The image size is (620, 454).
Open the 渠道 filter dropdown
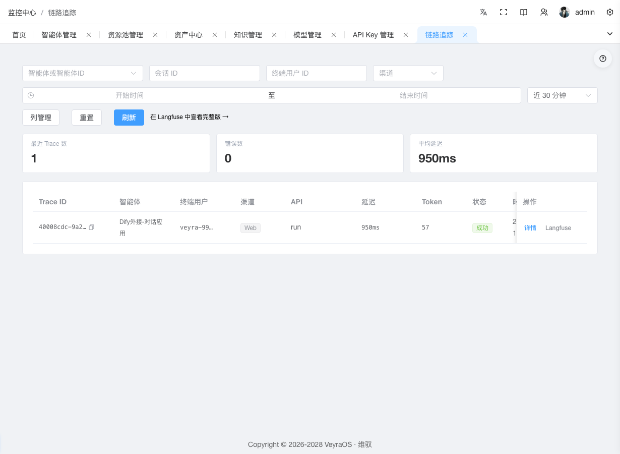tap(408, 73)
